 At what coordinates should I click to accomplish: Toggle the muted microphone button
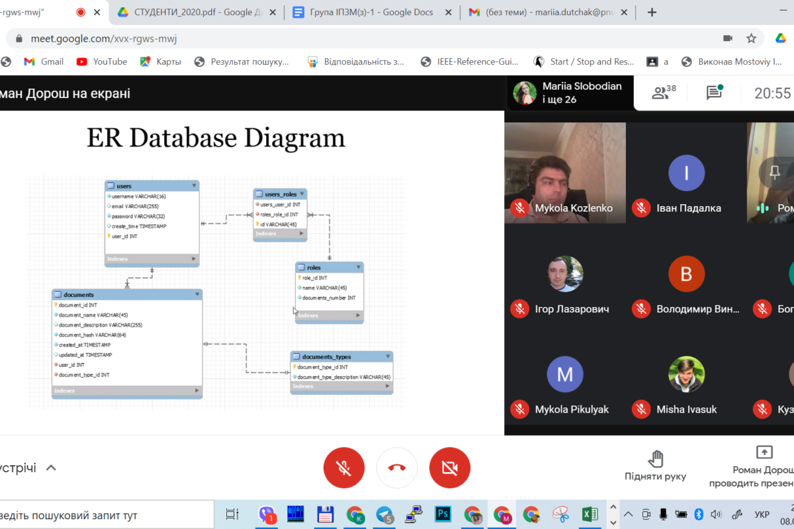pos(343,468)
